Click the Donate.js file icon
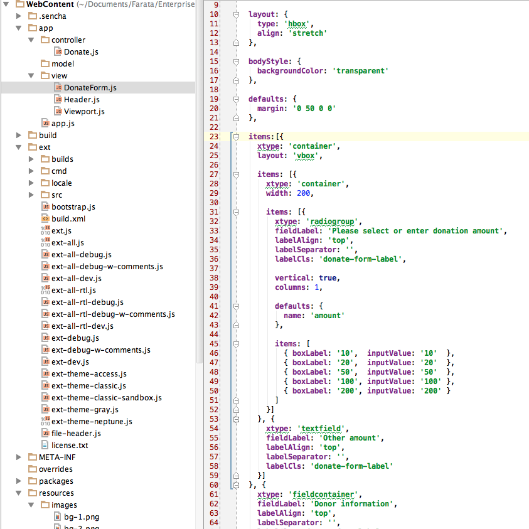The image size is (529, 529). click(57, 52)
